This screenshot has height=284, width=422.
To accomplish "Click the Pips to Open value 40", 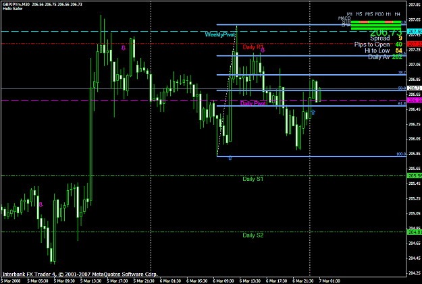I will coord(398,45).
